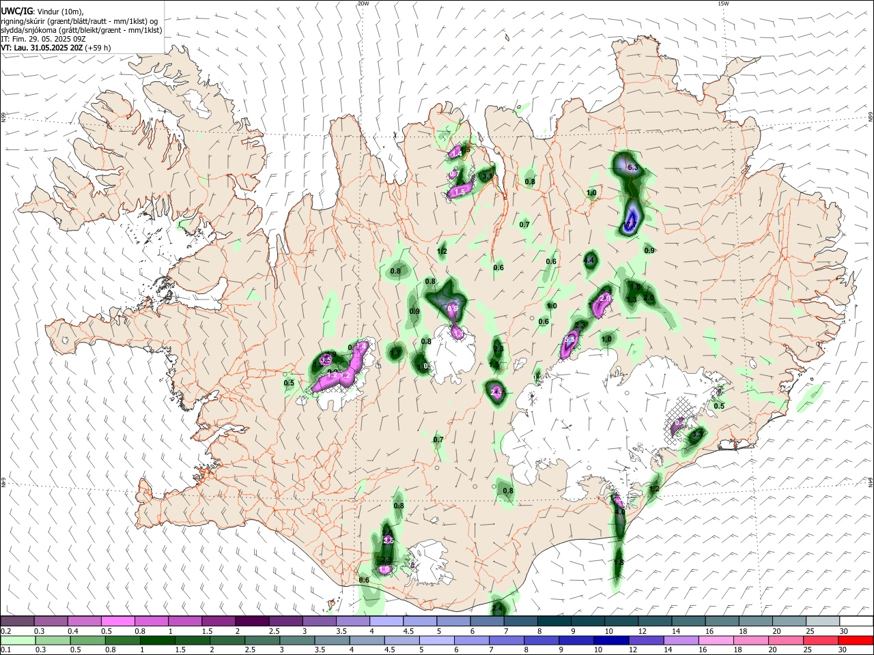Click the 'VT: Lau. 31.05.2025 20Z (+59 h)' line
The height and width of the screenshot is (655, 874).
pos(55,48)
